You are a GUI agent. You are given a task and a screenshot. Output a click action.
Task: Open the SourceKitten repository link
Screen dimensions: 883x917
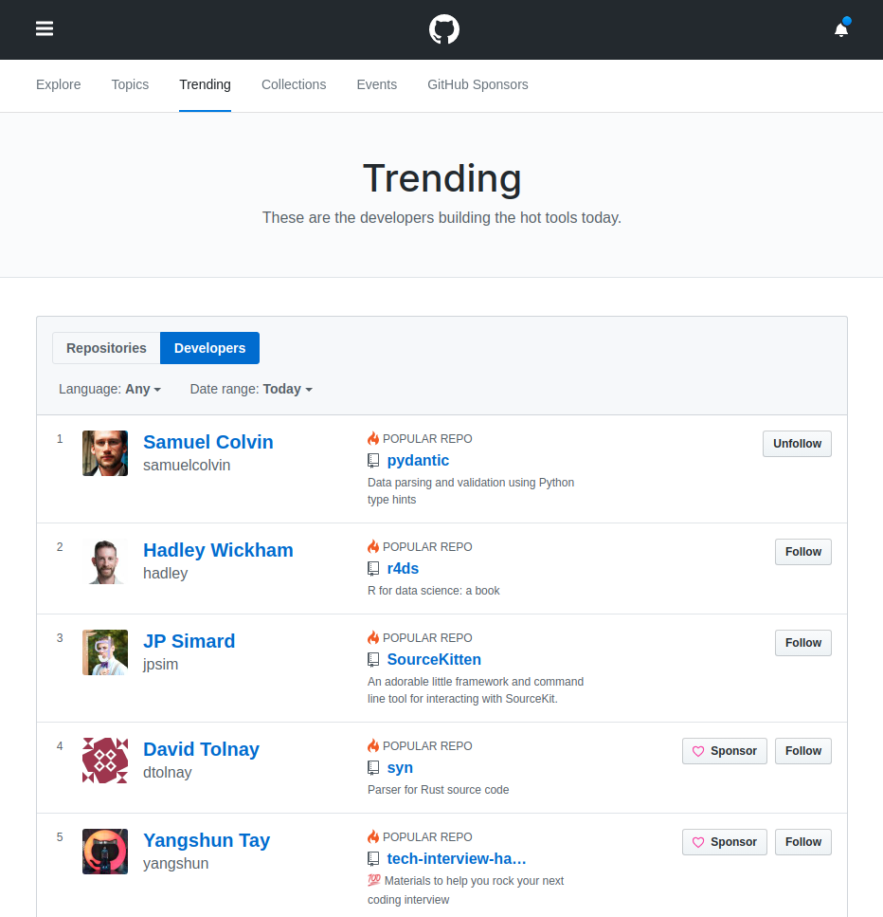[x=434, y=660]
